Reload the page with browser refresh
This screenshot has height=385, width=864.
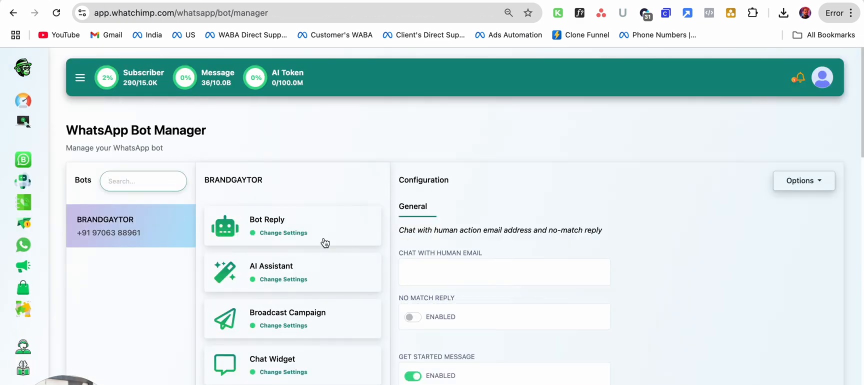point(56,13)
